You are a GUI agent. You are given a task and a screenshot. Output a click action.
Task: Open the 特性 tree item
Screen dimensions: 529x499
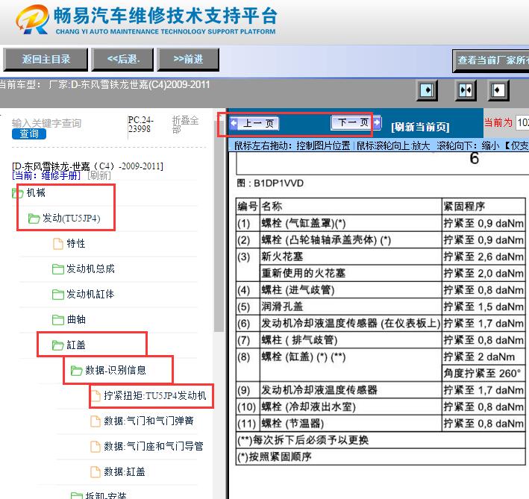pos(75,243)
